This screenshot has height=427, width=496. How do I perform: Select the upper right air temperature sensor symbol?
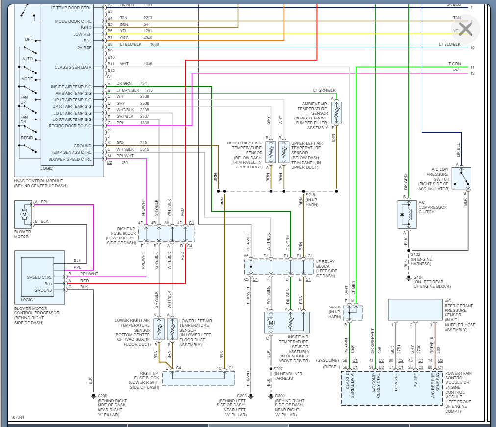click(271, 152)
